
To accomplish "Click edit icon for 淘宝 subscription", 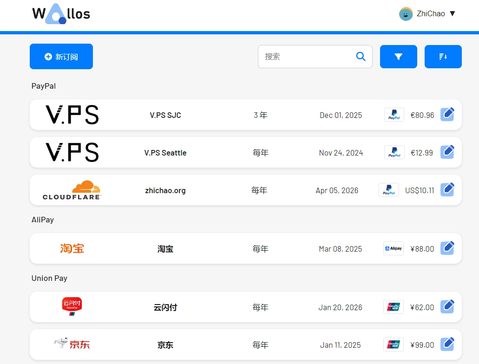I will [447, 248].
